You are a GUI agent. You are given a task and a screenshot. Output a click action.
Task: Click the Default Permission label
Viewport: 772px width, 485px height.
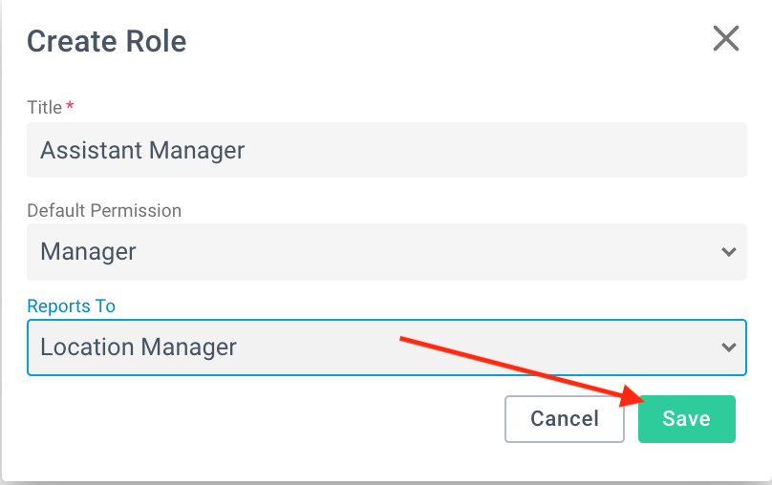point(104,211)
